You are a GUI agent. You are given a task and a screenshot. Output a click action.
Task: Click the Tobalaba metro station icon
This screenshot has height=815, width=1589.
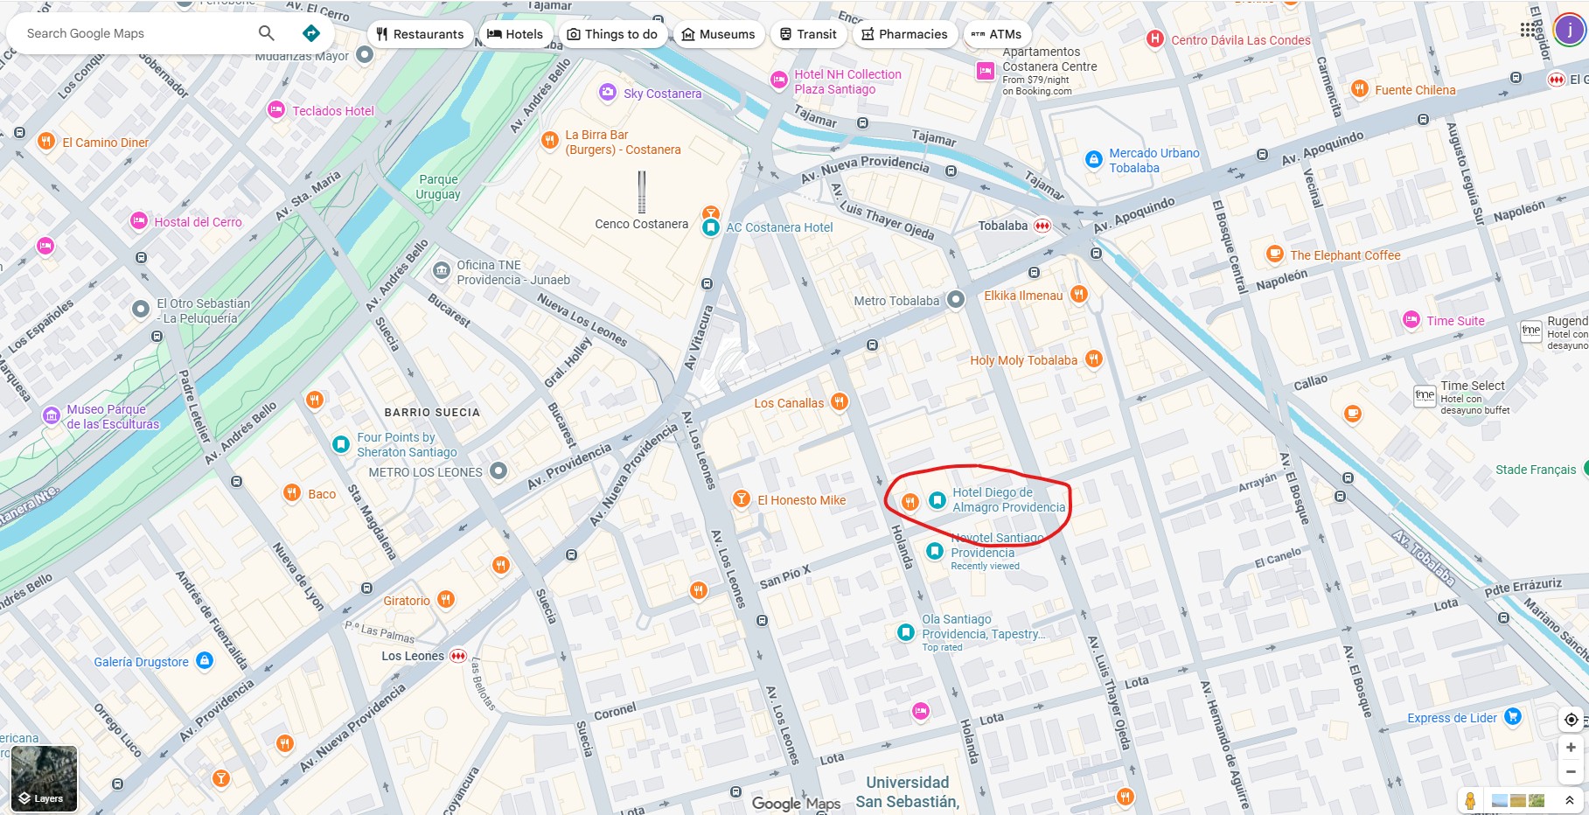pos(1042,226)
